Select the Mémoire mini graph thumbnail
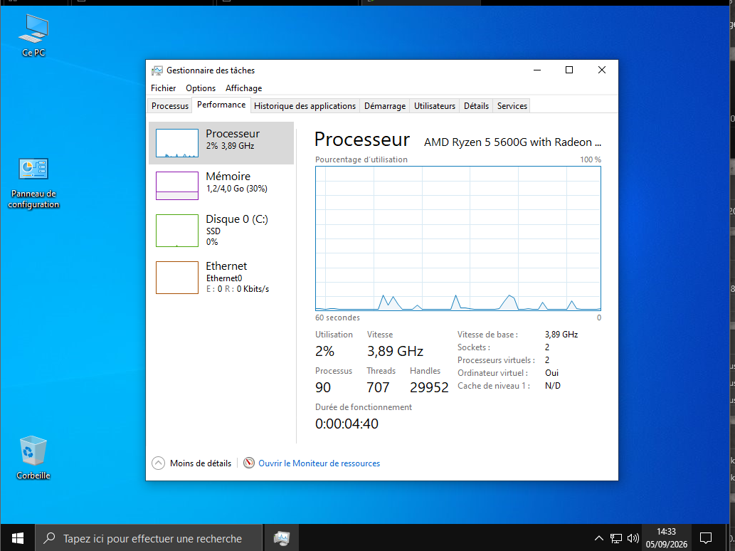Image resolution: width=735 pixels, height=551 pixels. pos(176,186)
